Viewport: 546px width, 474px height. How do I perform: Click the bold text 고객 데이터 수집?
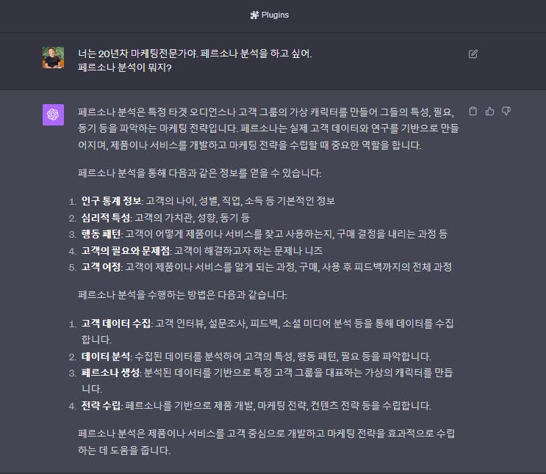coord(116,324)
